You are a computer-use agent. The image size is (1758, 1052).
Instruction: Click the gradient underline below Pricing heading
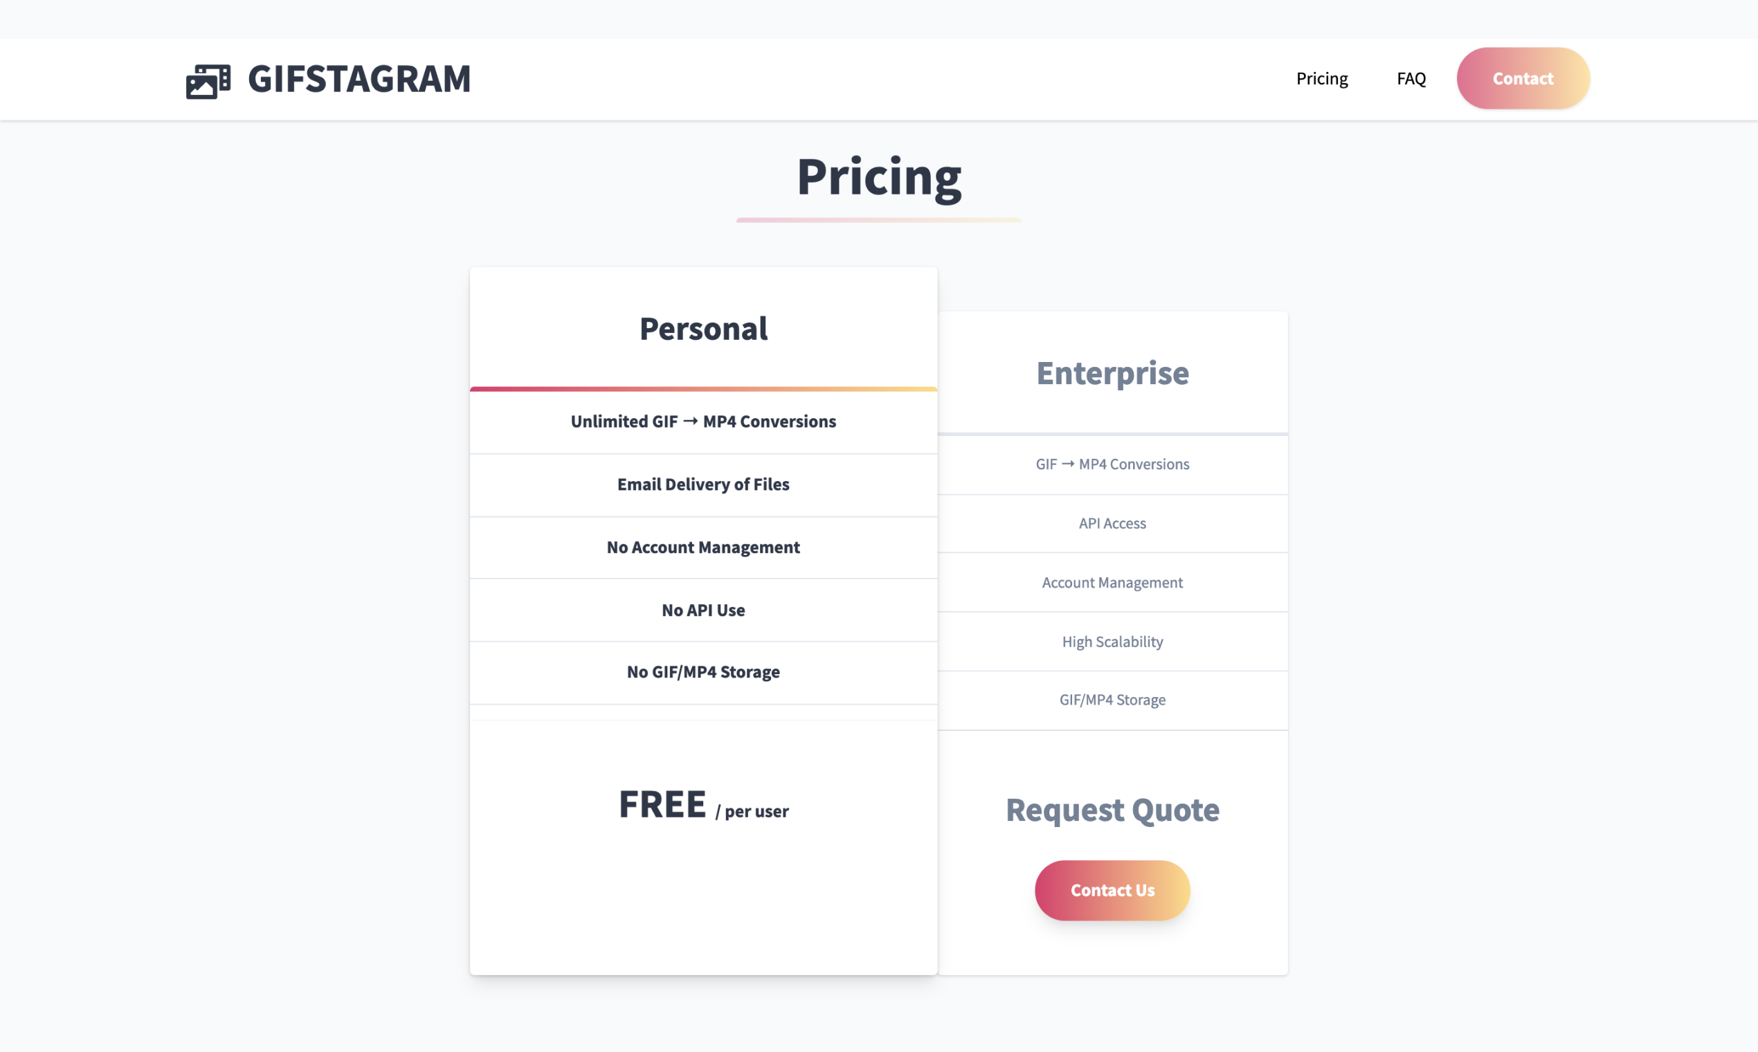[x=878, y=222]
